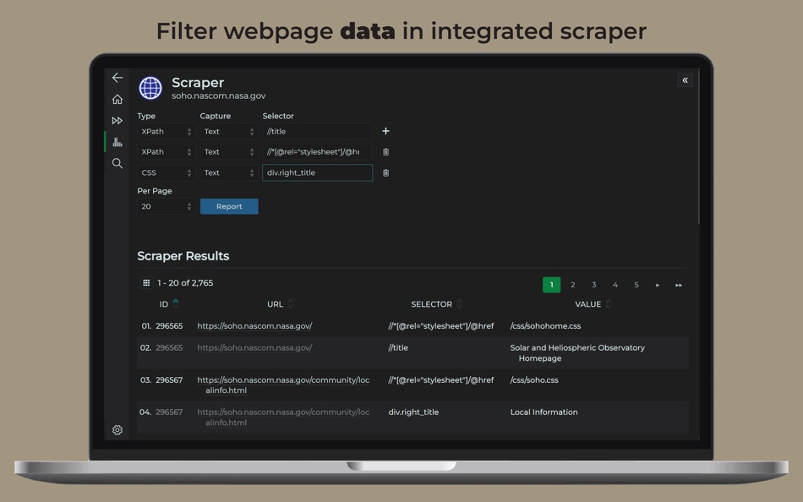Jump to the last page with the double-arrow control

678,285
